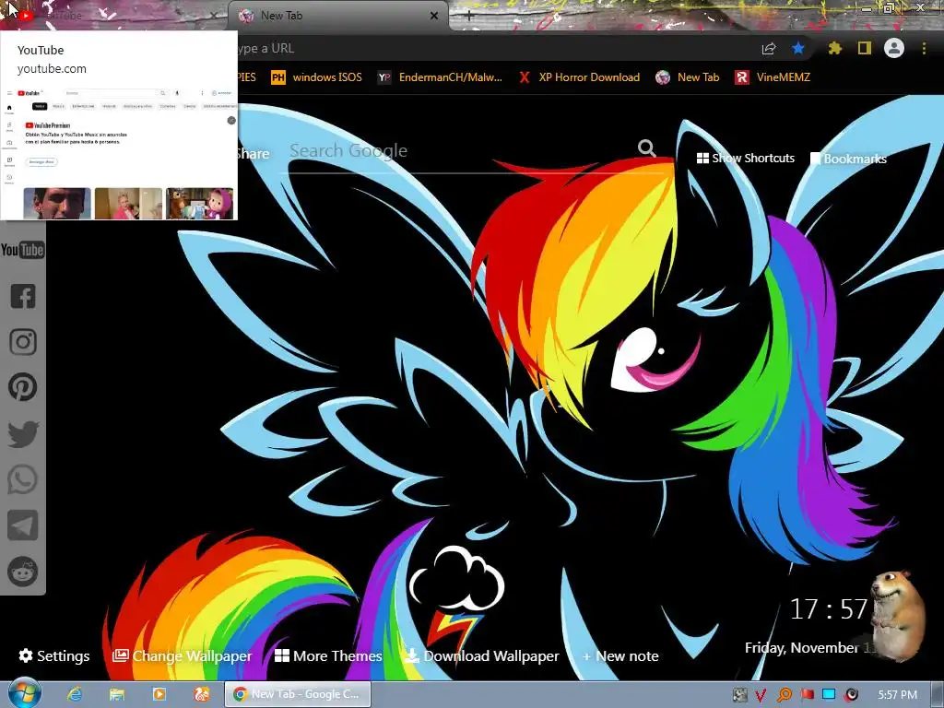Open the Action Center flag tray icon
The image size is (944, 708).
tap(807, 695)
